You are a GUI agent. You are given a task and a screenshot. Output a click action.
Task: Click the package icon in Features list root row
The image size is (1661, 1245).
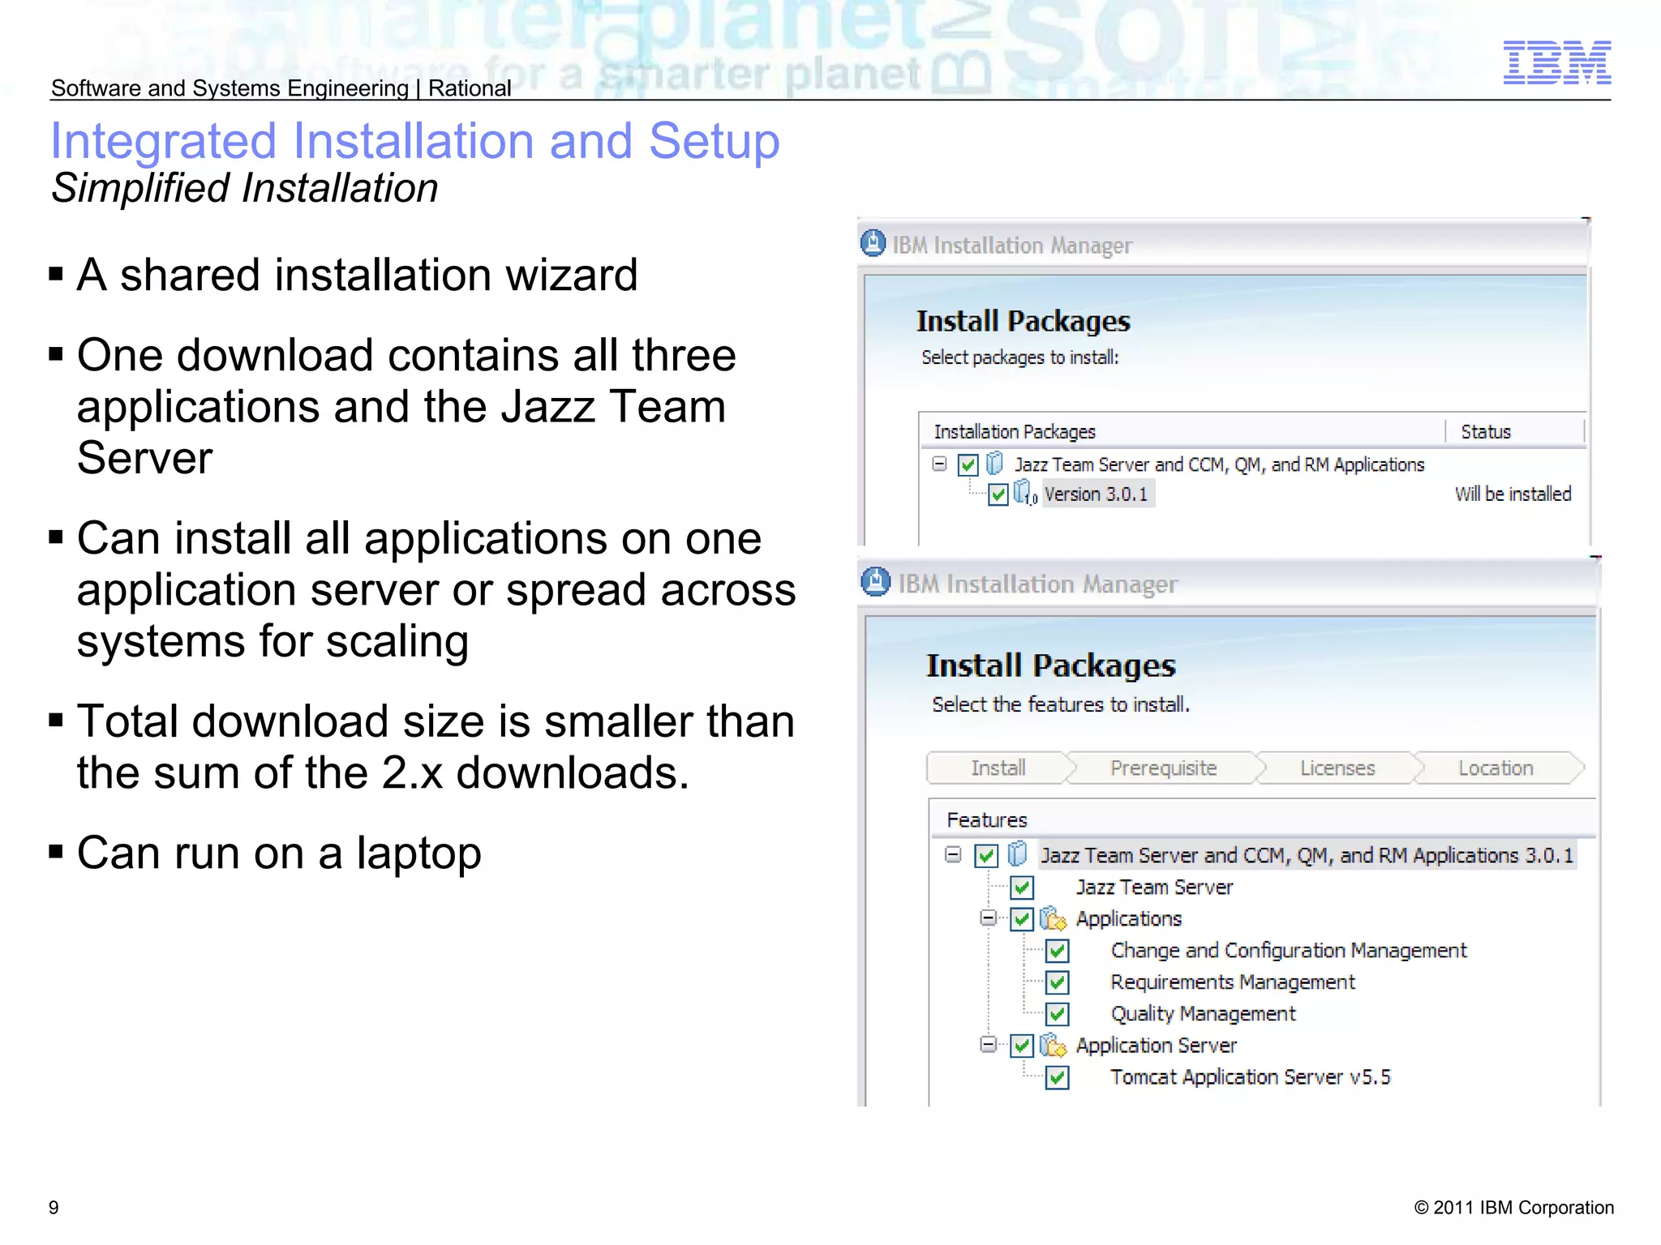[1017, 854]
